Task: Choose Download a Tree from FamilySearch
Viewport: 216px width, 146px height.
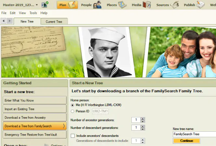Action: 34,126
